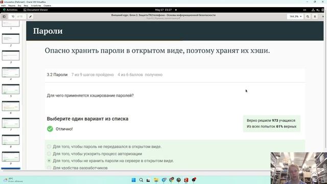Image resolution: width=327 pixels, height=184 pixels.
Task: Click the green Отлично checkmark icon
Action: (x=50, y=129)
